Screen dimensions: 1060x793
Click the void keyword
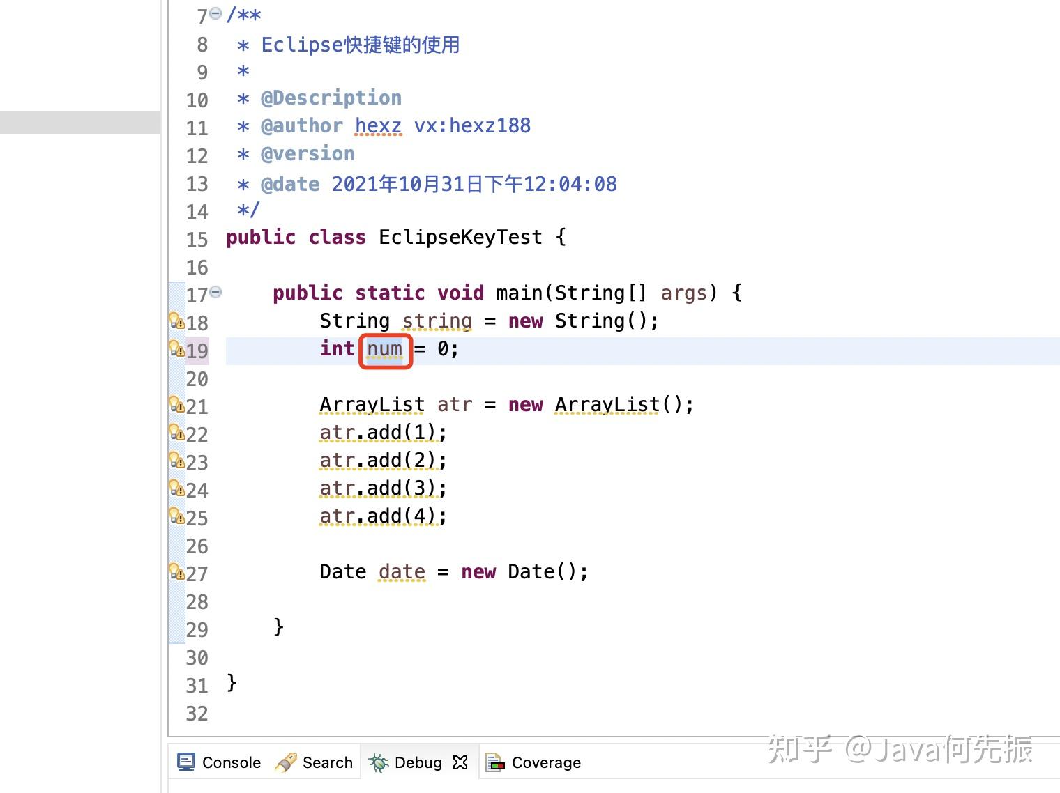click(460, 293)
